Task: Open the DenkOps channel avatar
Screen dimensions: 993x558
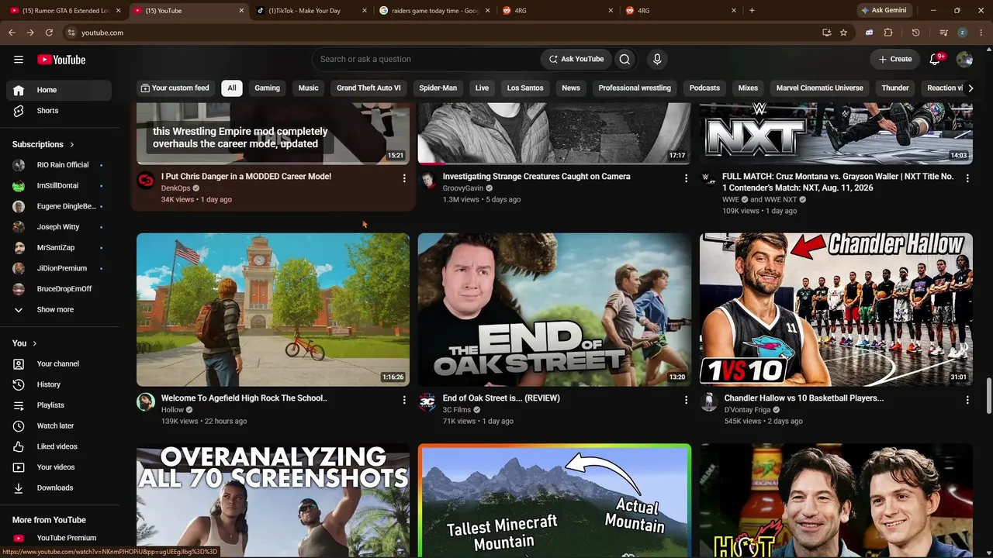Action: point(146,181)
